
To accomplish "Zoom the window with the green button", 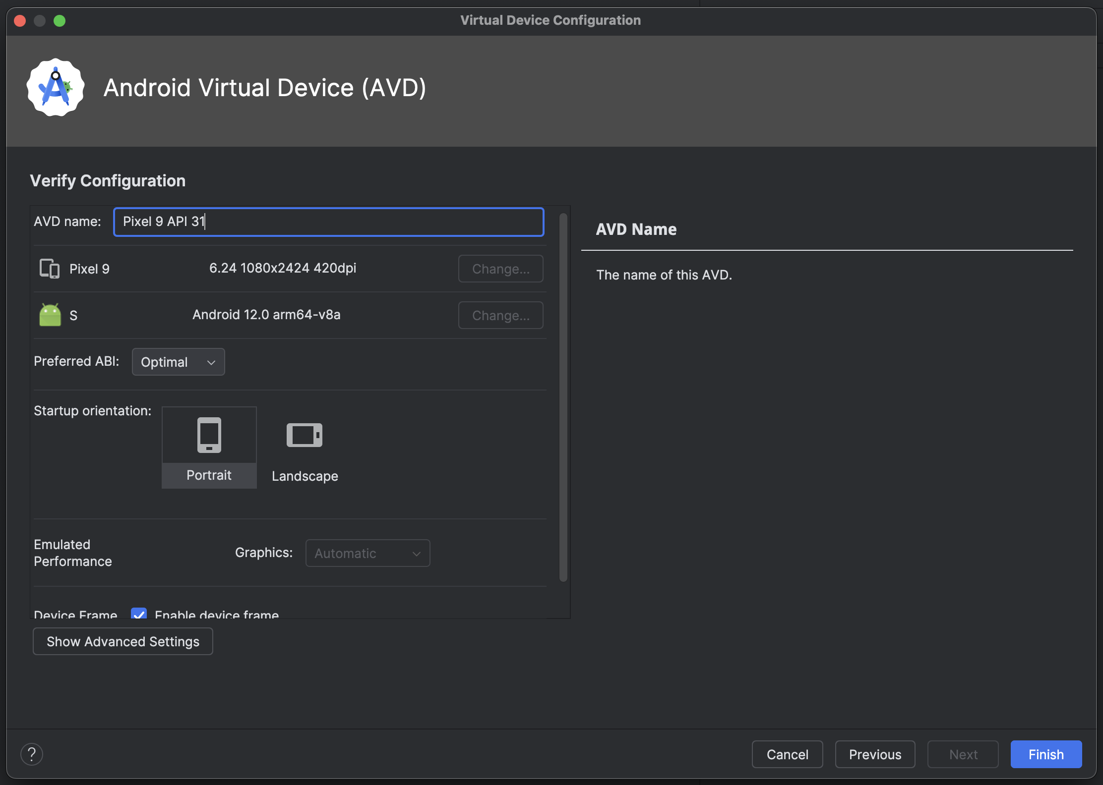I will pyautogui.click(x=60, y=21).
